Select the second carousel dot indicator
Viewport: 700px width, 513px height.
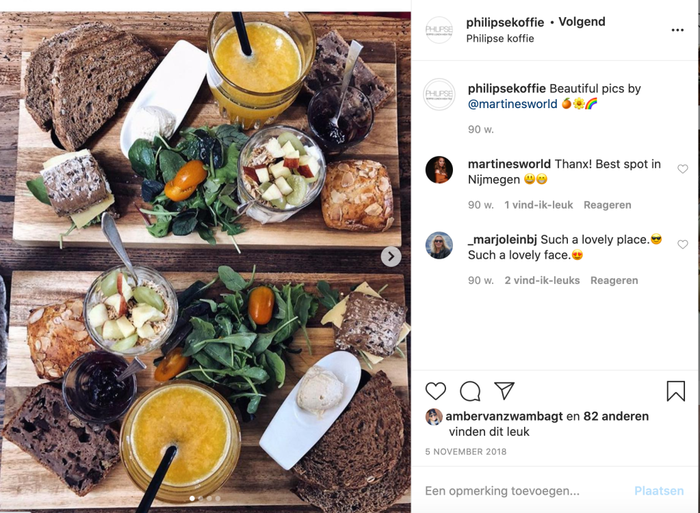[x=201, y=498]
